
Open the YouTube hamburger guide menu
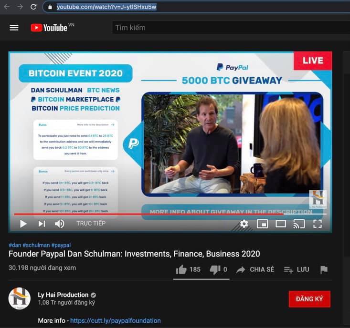14,28
